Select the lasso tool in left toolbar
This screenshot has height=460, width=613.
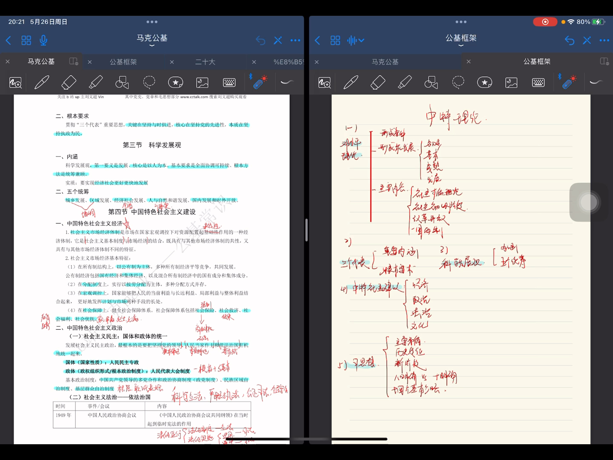[149, 82]
